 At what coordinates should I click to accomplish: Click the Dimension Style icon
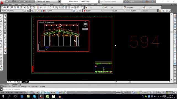tap(106, 7)
